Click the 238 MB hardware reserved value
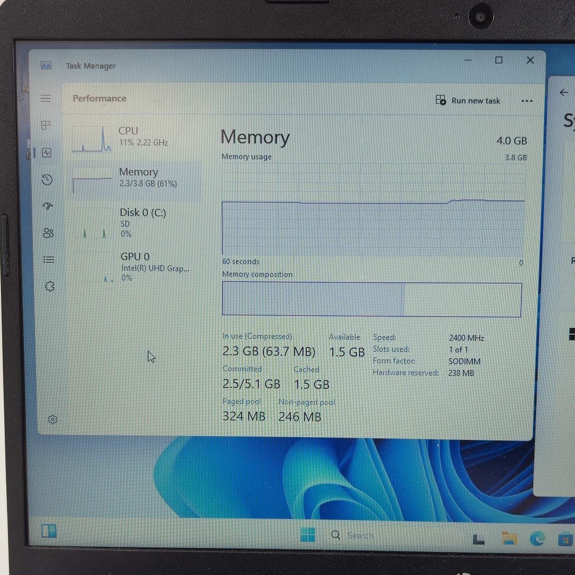This screenshot has width=575, height=575. pyautogui.click(x=461, y=373)
